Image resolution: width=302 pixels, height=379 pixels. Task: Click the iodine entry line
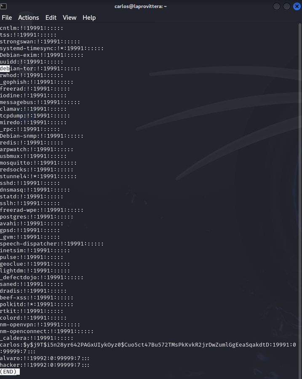[x=33, y=96]
